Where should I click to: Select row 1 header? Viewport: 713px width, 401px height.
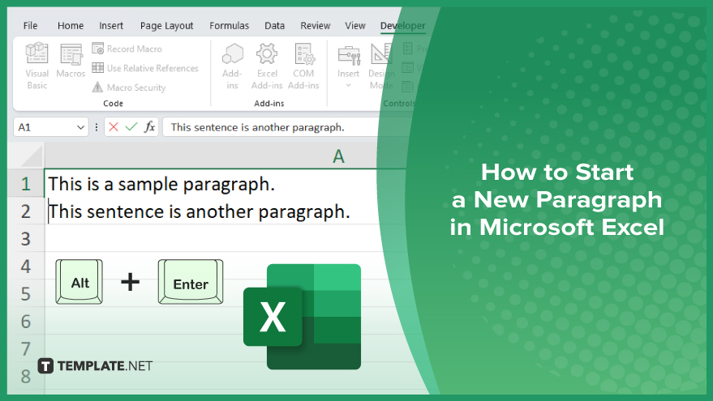click(x=26, y=184)
